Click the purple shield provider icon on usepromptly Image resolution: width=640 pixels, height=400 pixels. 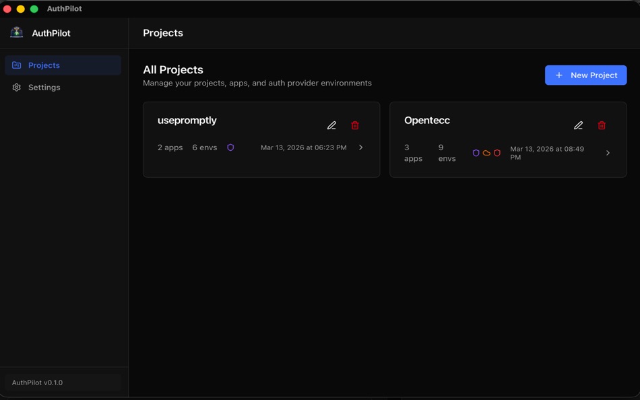(x=230, y=147)
